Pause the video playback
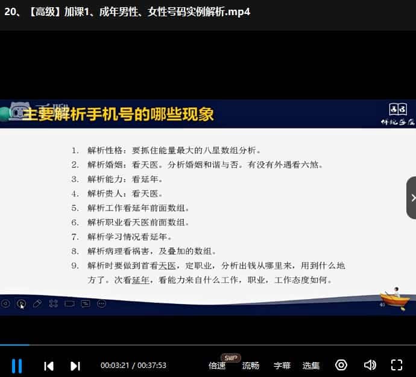Screen dimensions: 416x377 (x=17, y=366)
